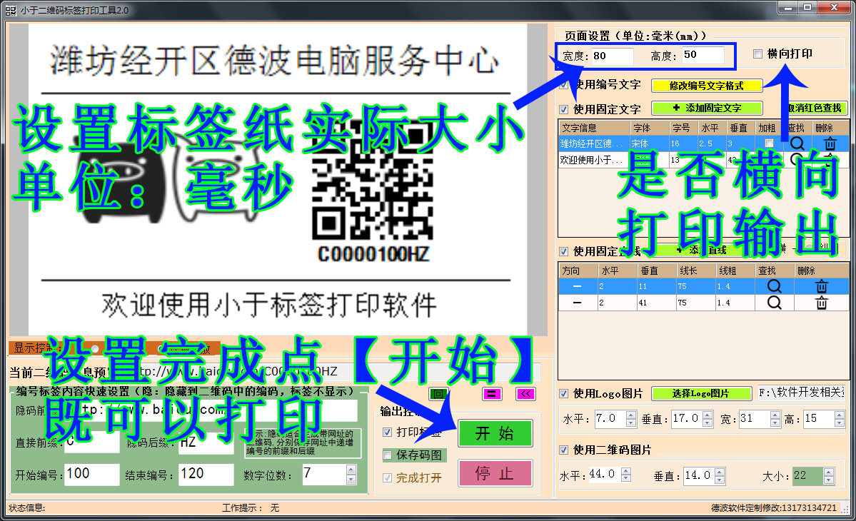Decrease Logo height 15 with down arrow
The width and height of the screenshot is (856, 521).
840,423
